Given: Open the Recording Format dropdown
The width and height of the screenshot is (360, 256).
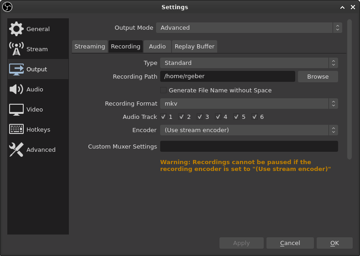Looking at the screenshot, I should pyautogui.click(x=249, y=103).
